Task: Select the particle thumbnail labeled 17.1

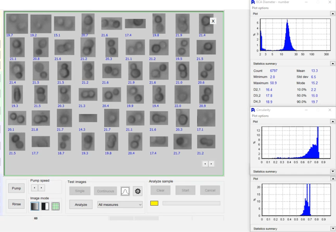Action: [x=206, y=118]
